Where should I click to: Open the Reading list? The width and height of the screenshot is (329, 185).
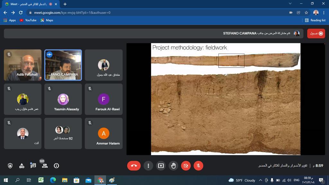click(x=315, y=20)
